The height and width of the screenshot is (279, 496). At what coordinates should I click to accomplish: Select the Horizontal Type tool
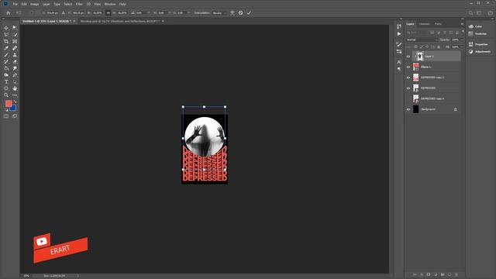point(6,82)
